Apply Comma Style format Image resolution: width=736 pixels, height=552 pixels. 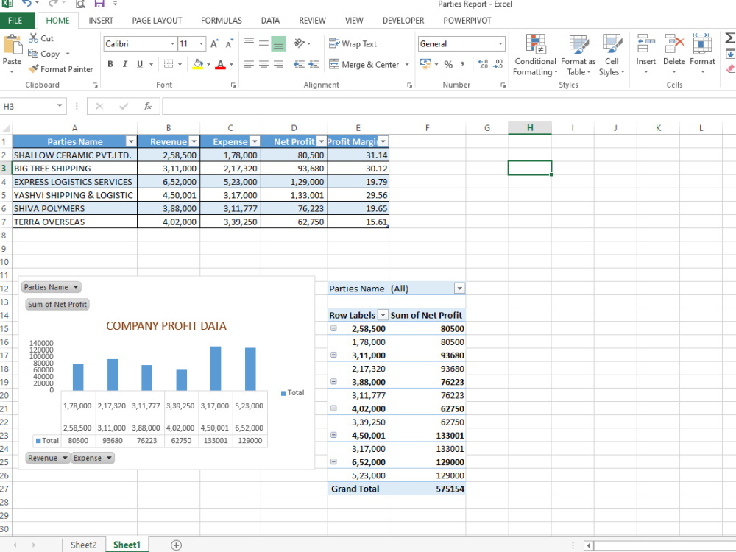pos(463,64)
